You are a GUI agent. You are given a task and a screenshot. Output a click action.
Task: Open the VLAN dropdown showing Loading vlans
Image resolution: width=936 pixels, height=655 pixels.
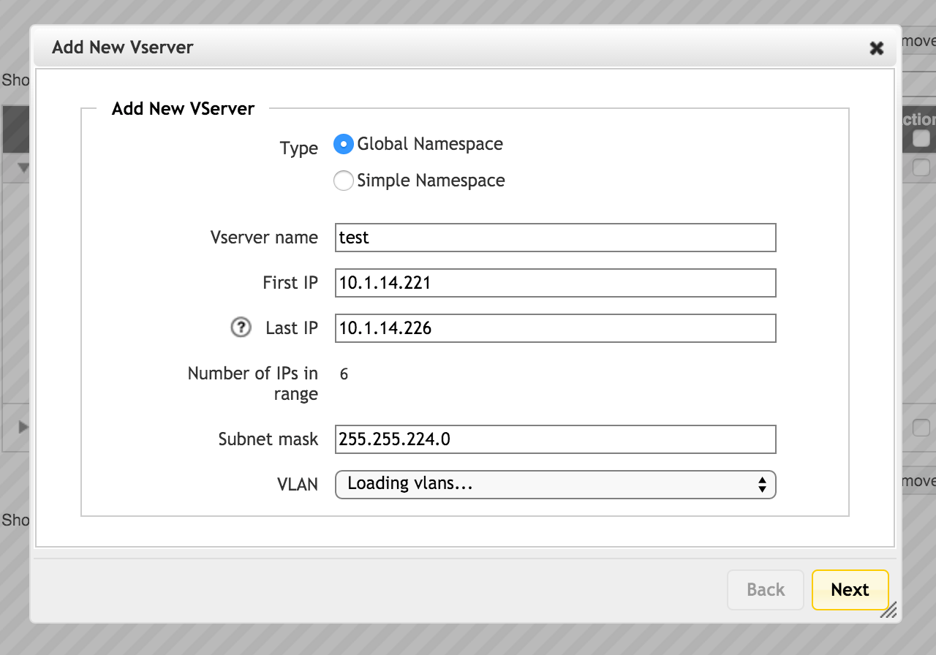[555, 484]
